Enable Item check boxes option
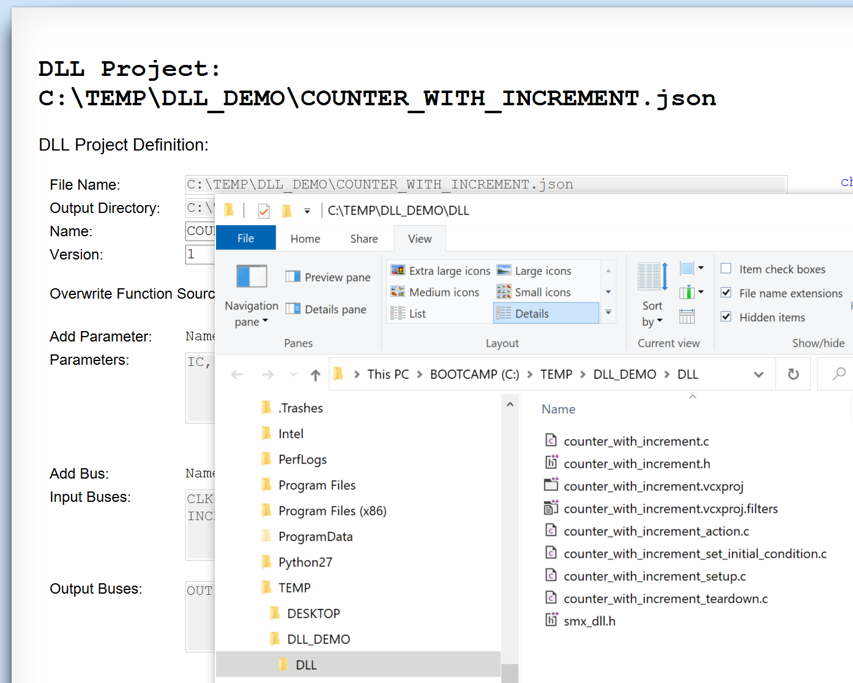 (x=726, y=269)
